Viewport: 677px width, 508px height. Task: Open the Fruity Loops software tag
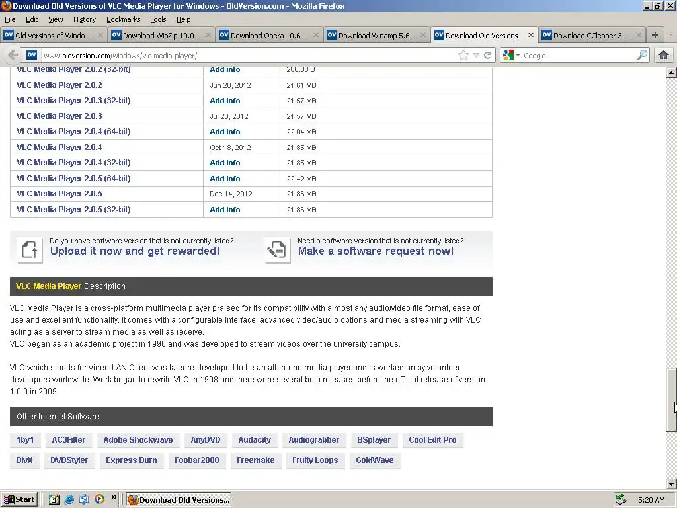click(315, 460)
